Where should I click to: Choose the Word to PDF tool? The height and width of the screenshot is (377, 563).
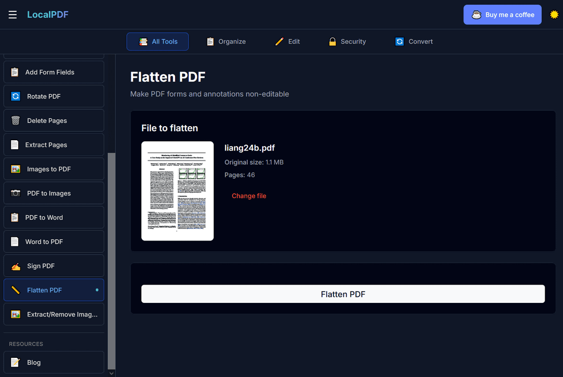point(54,241)
